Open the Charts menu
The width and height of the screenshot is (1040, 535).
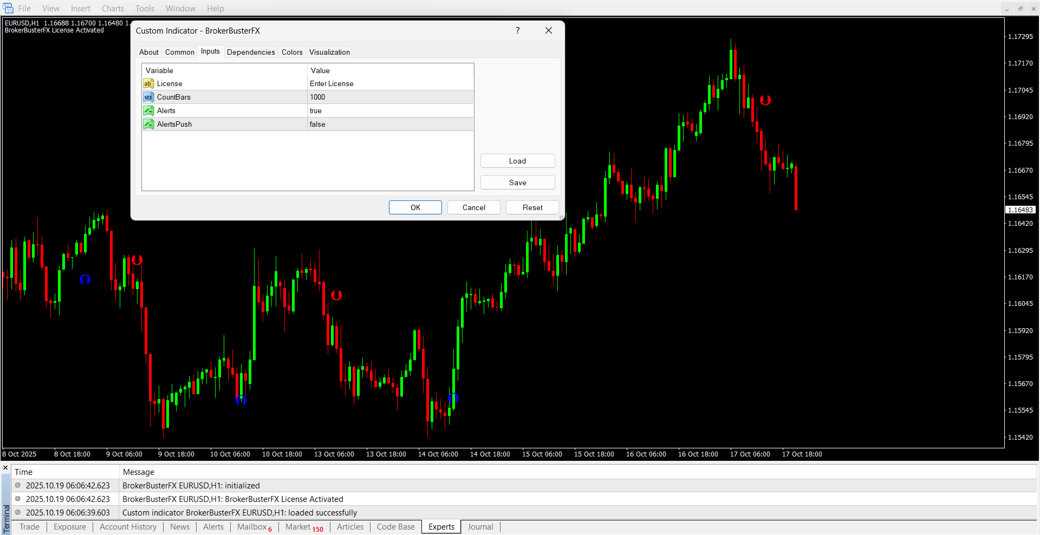pos(113,8)
